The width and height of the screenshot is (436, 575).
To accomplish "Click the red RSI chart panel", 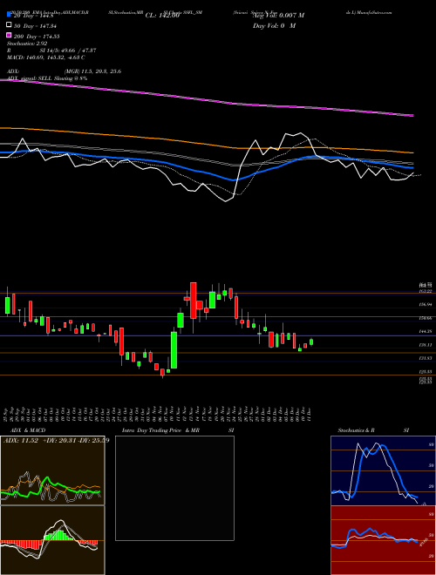I will (x=383, y=540).
